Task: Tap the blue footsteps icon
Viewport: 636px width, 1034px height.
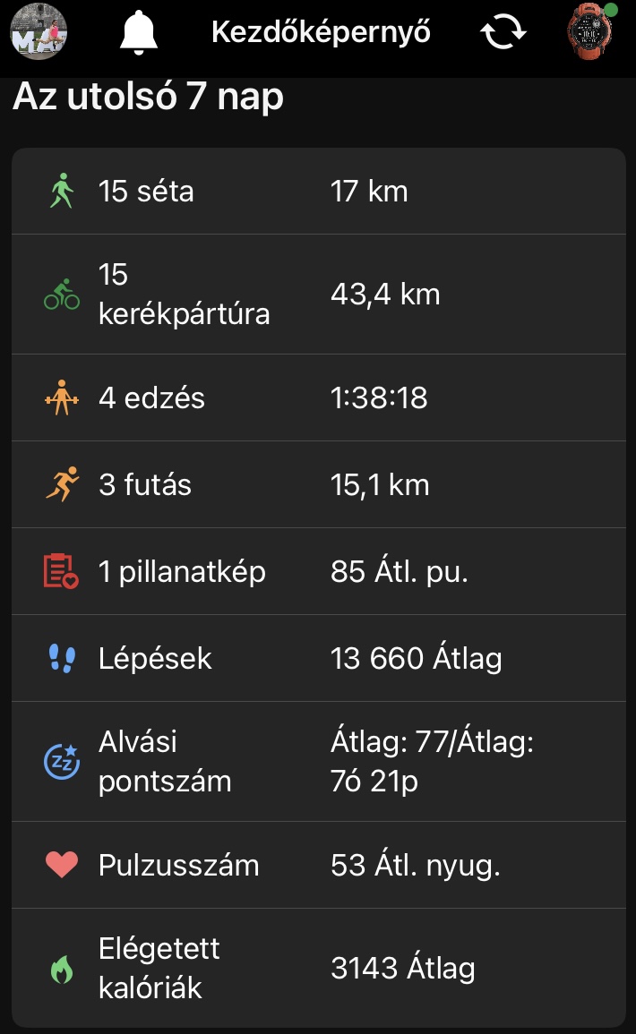Action: click(62, 659)
